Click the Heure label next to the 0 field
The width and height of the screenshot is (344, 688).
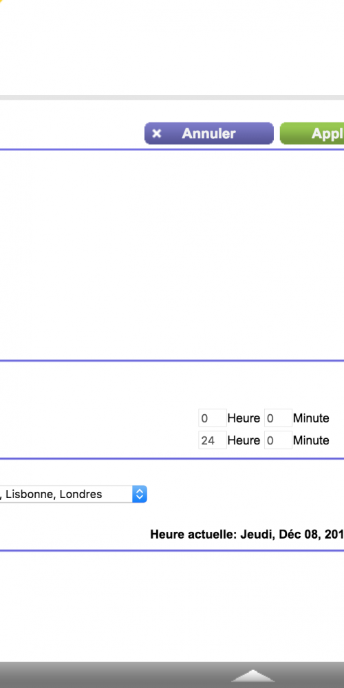[244, 418]
